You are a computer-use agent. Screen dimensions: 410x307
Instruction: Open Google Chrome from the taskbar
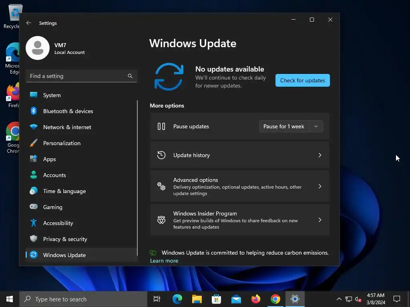coord(275,299)
